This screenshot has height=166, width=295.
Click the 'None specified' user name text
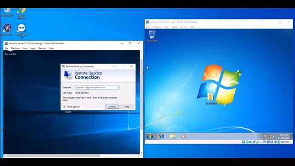[82, 93]
